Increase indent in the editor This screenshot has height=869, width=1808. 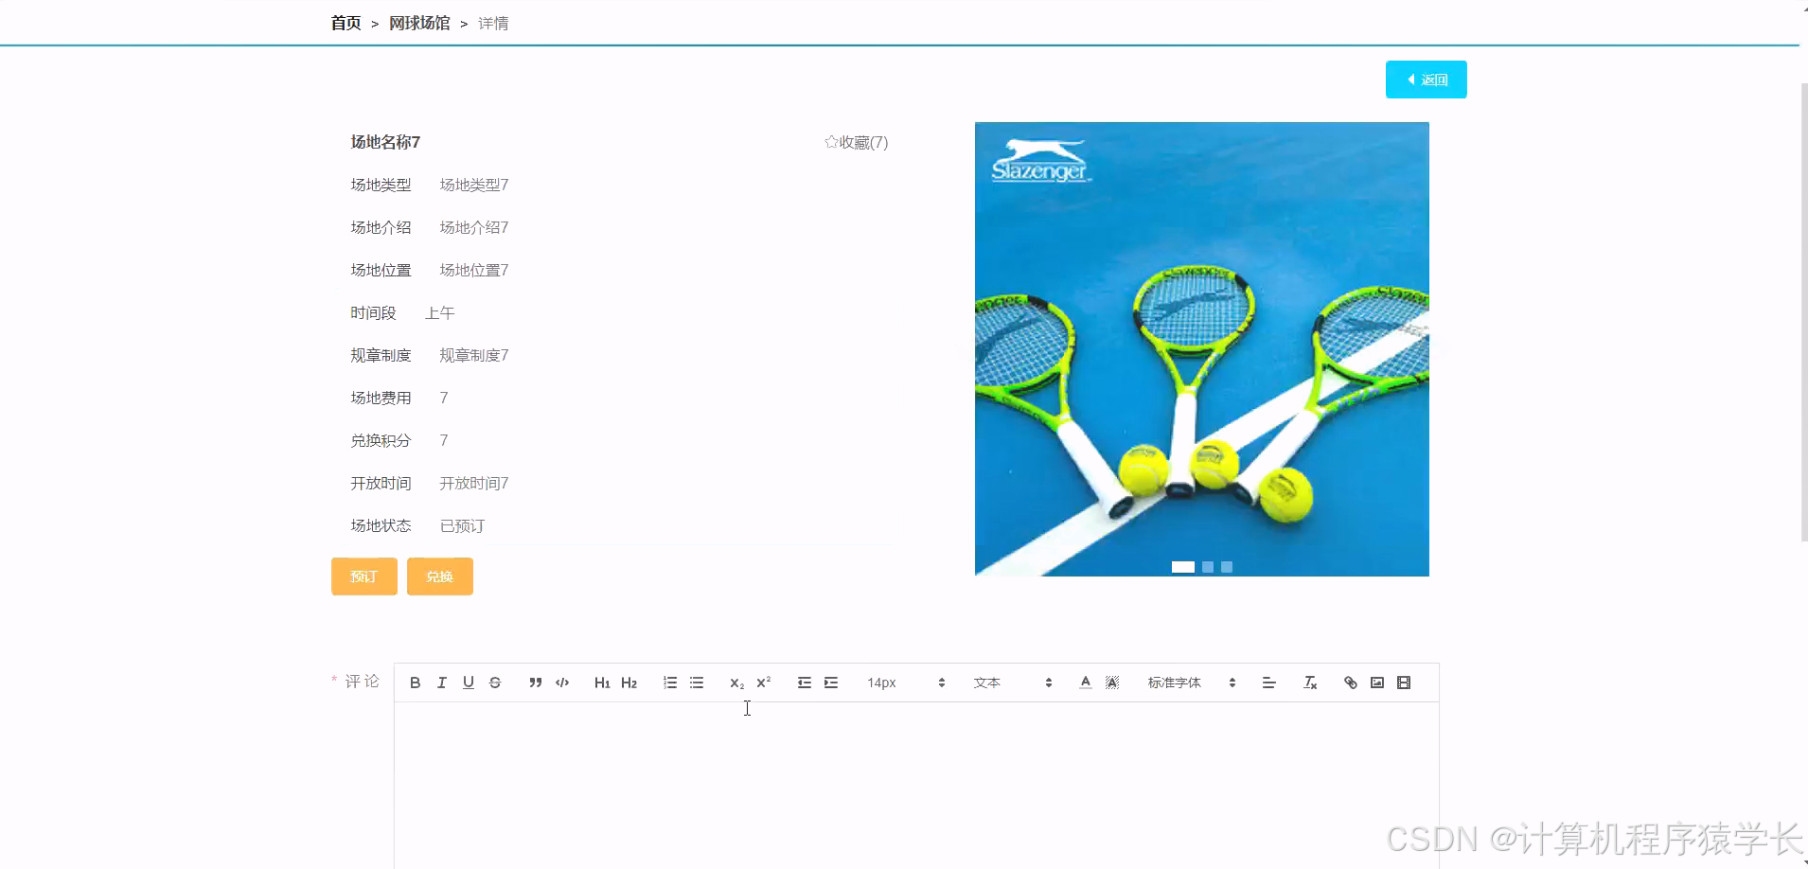(x=831, y=683)
